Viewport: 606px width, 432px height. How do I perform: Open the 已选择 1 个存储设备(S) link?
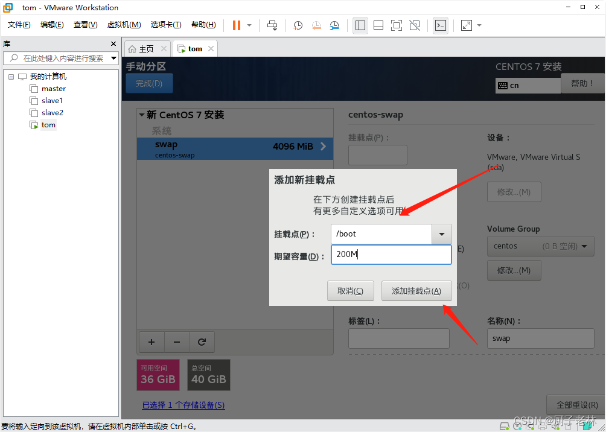(x=183, y=405)
